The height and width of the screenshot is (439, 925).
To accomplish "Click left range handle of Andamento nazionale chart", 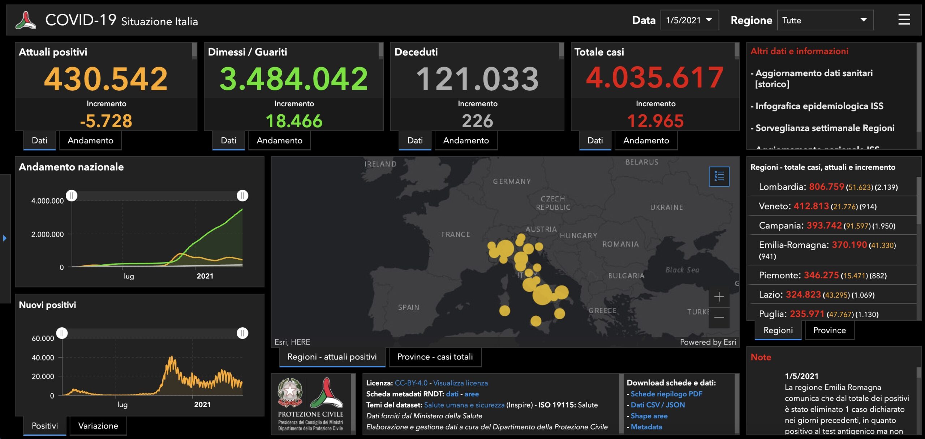I will click(72, 196).
